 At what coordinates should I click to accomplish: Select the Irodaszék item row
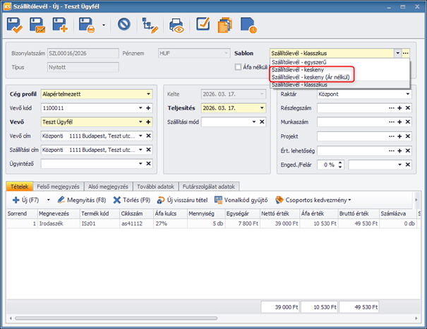[213, 224]
